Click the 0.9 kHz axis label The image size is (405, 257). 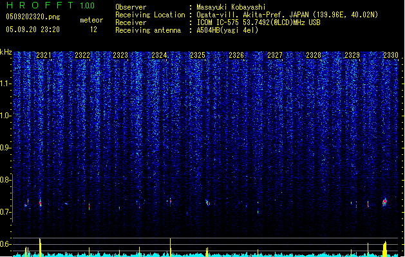[5, 148]
